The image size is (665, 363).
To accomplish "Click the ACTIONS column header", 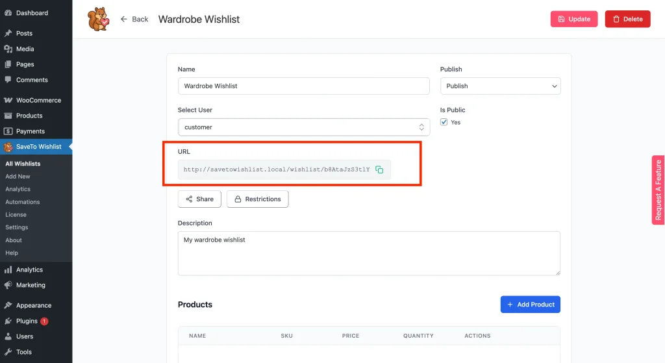I will [x=477, y=336].
